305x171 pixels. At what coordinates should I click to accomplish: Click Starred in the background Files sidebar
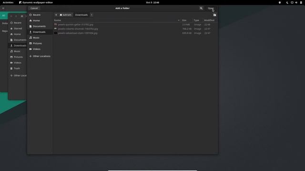18,28
